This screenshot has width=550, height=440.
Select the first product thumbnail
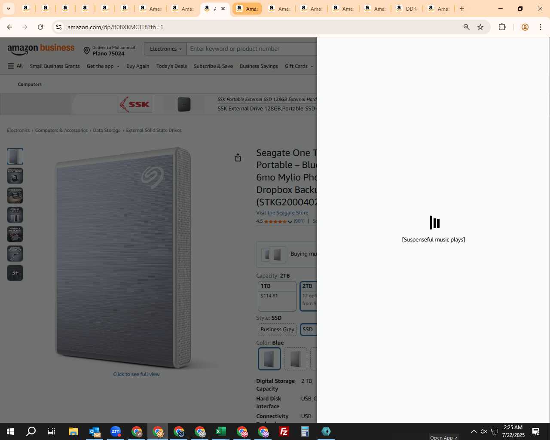click(x=15, y=156)
